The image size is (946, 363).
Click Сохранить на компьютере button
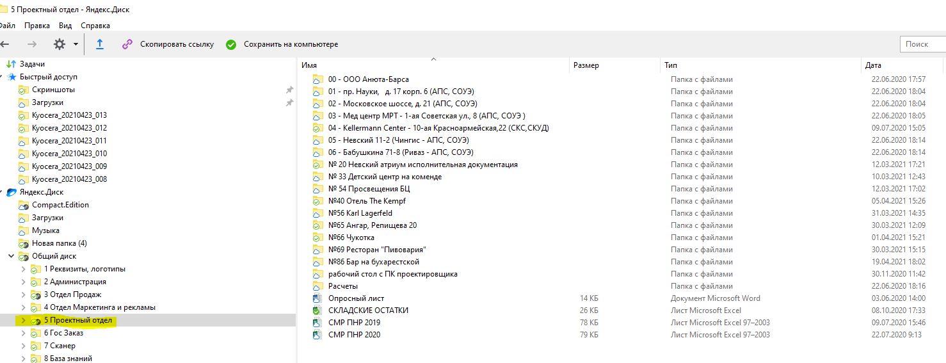pos(291,44)
